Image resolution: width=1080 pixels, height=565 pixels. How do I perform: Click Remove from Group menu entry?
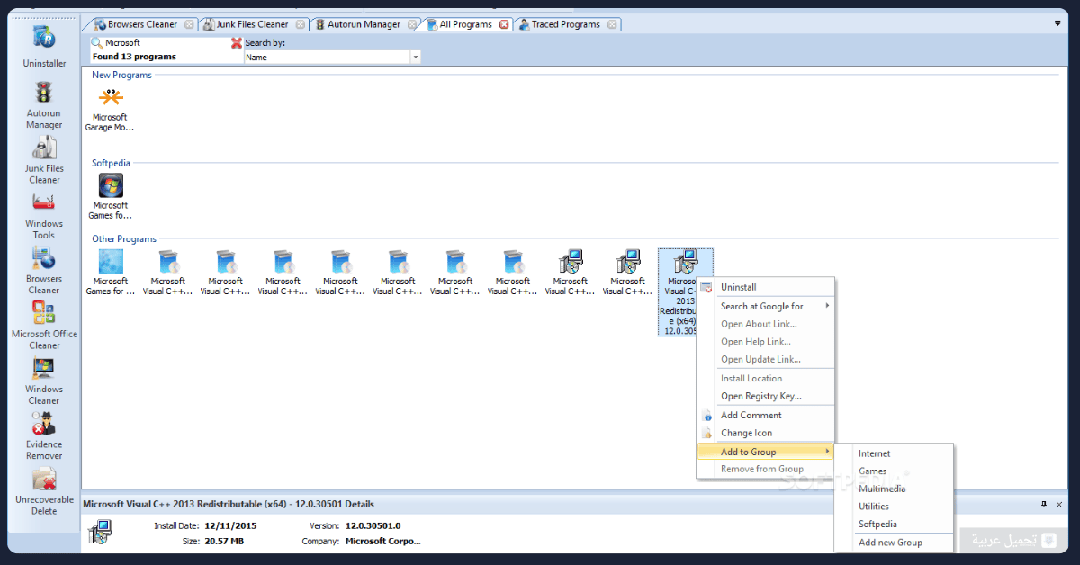click(x=766, y=469)
